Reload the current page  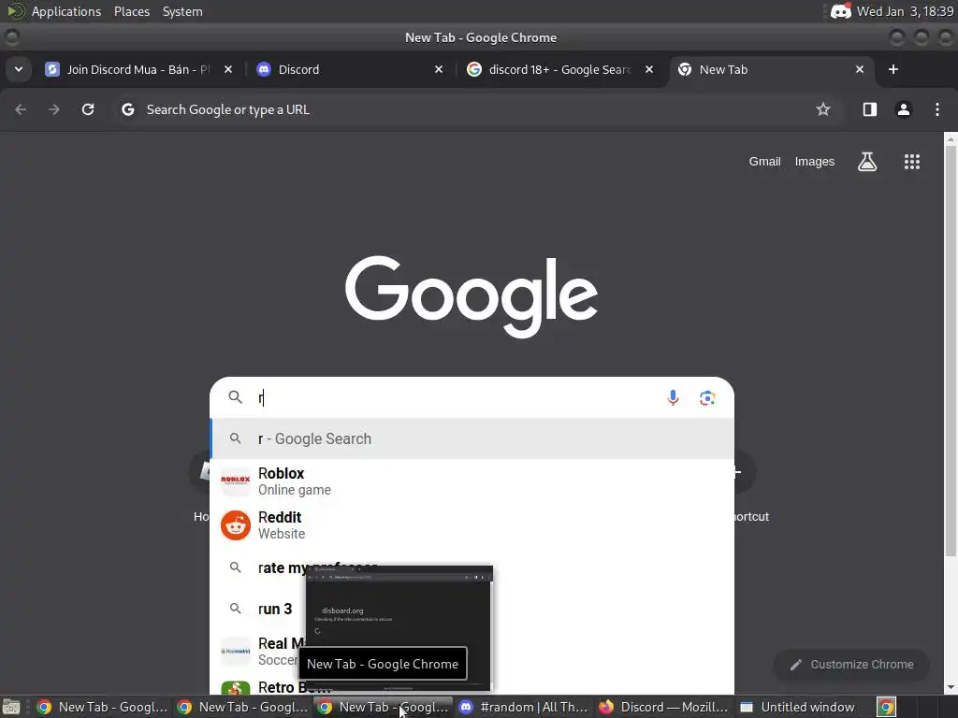point(88,109)
